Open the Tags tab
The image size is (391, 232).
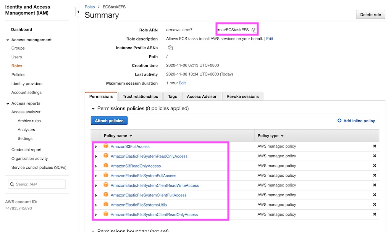click(172, 97)
